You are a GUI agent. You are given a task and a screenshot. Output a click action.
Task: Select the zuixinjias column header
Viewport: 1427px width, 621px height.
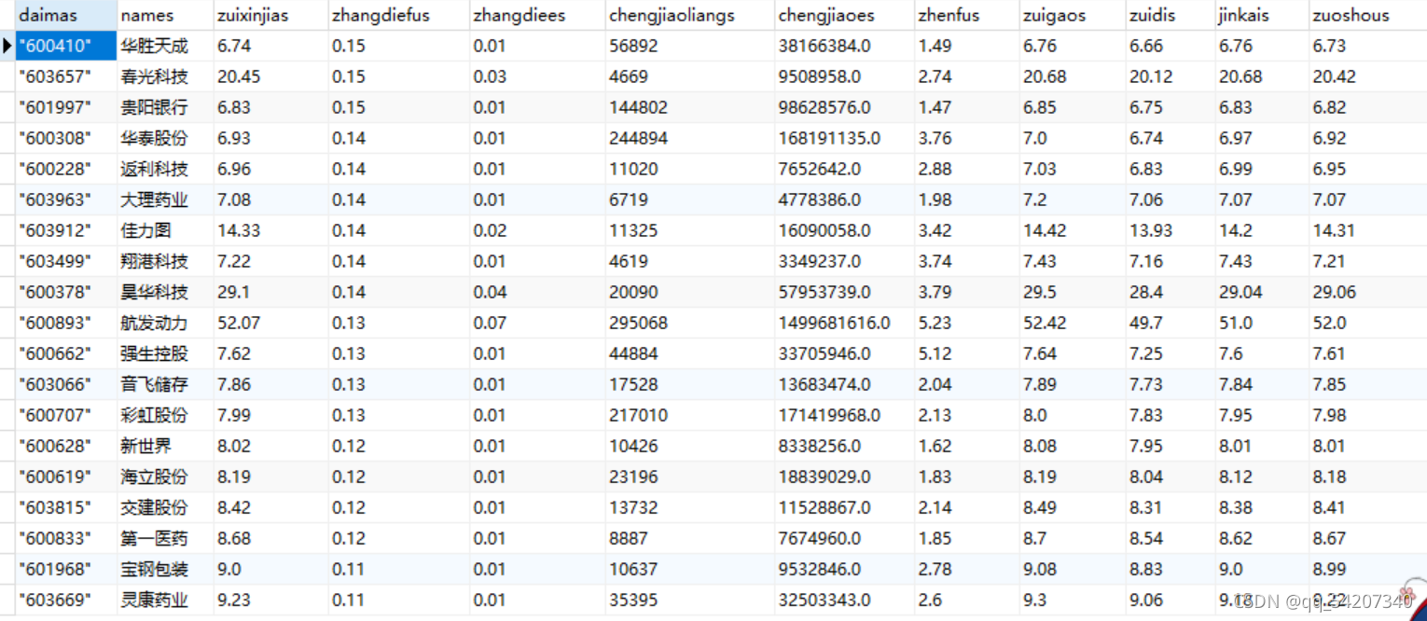click(270, 15)
